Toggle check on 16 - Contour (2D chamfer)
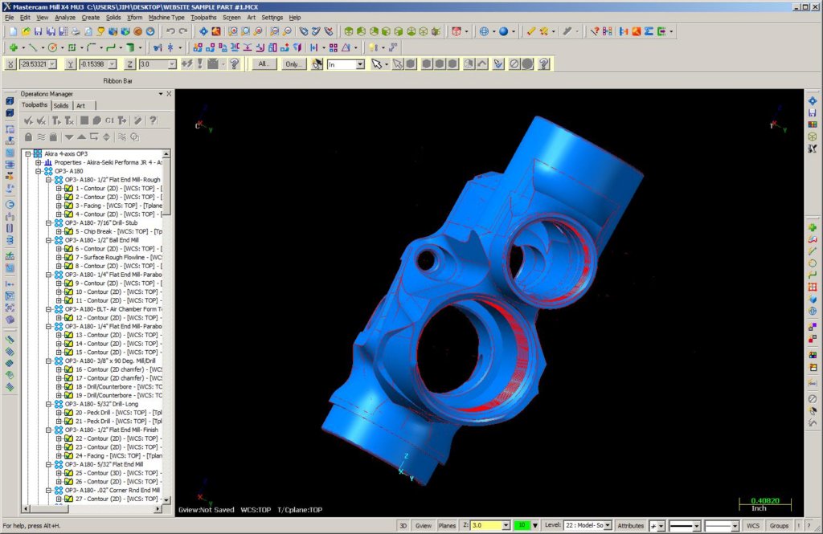 point(69,369)
